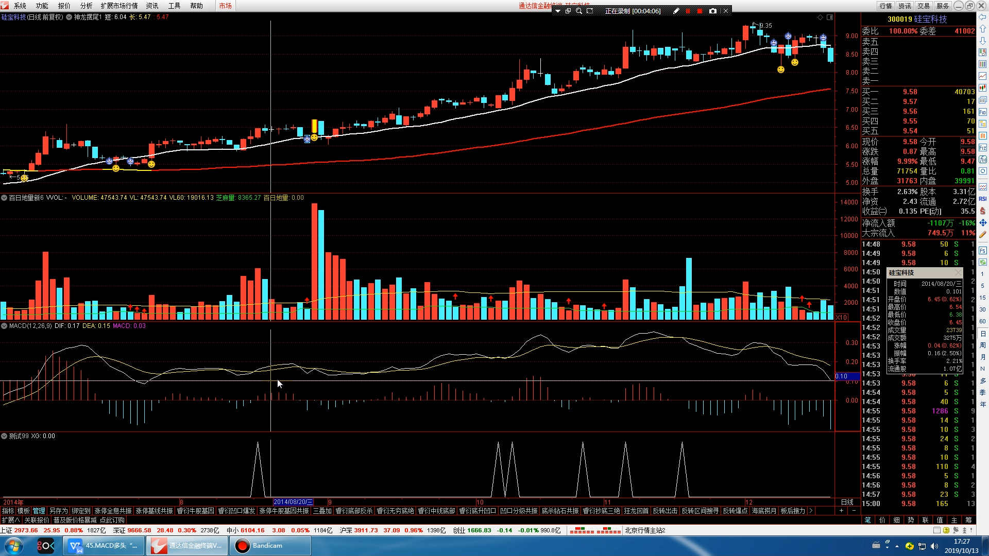Expand the 测试99 indicator header circle
This screenshot has width=989, height=556.
(4, 436)
